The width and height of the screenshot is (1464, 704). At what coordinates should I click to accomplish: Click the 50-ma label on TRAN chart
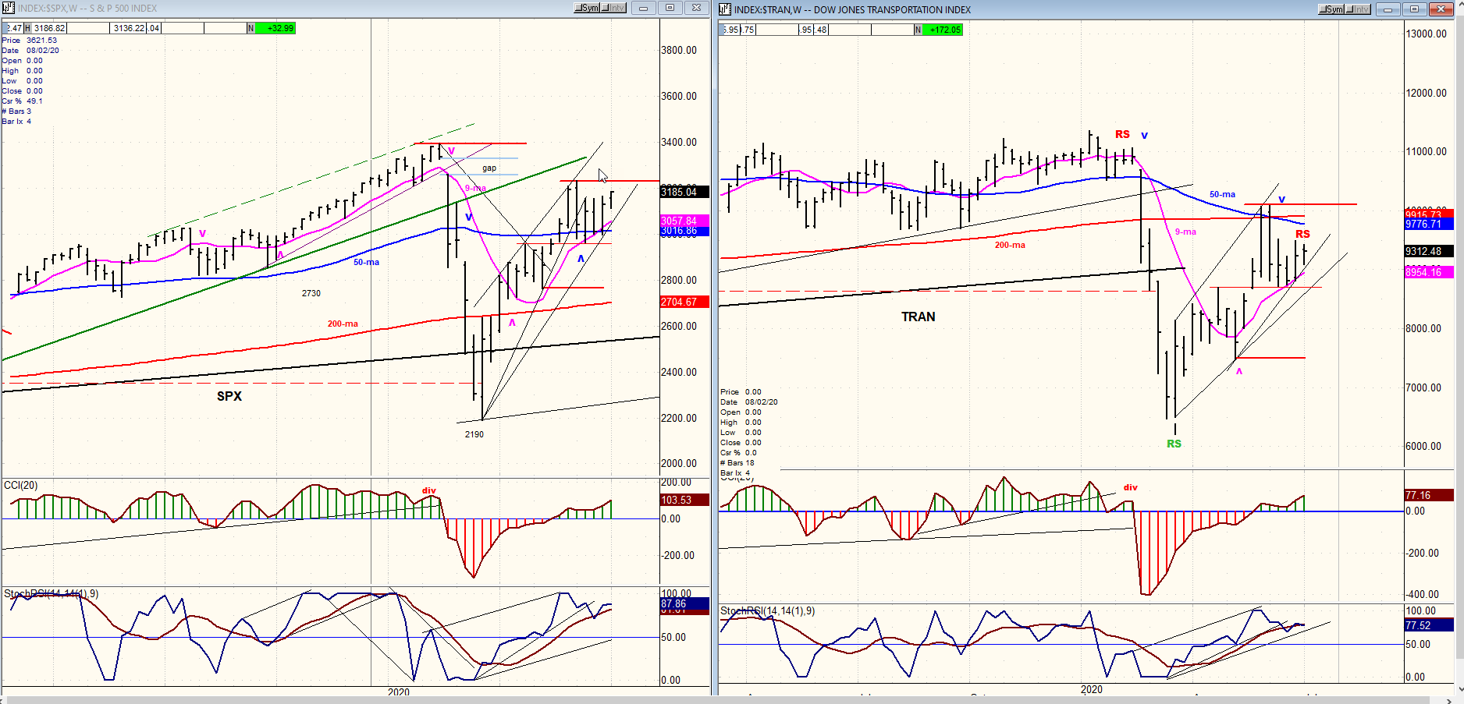pos(1223,194)
